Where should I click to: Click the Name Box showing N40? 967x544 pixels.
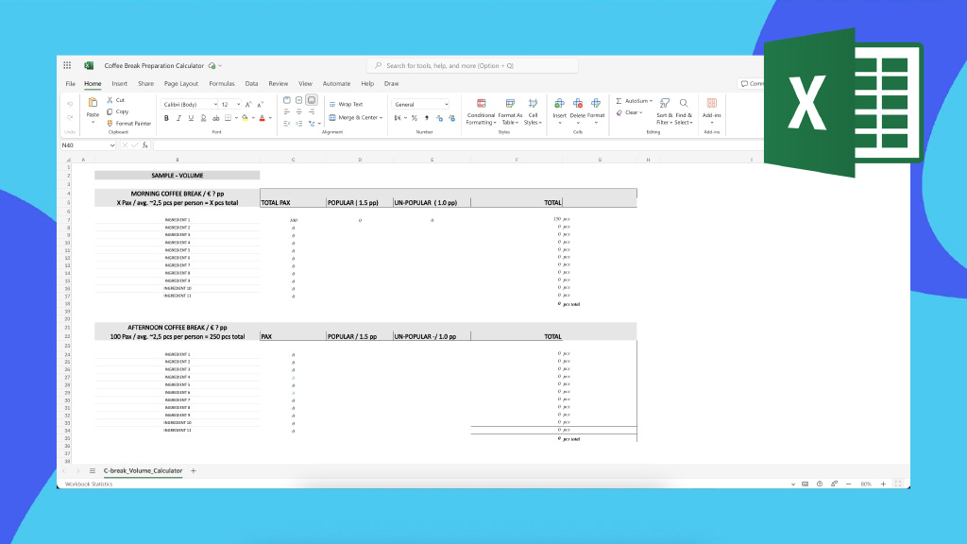click(88, 144)
